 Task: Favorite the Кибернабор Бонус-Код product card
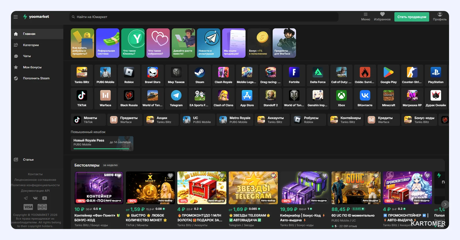click(x=325, y=176)
